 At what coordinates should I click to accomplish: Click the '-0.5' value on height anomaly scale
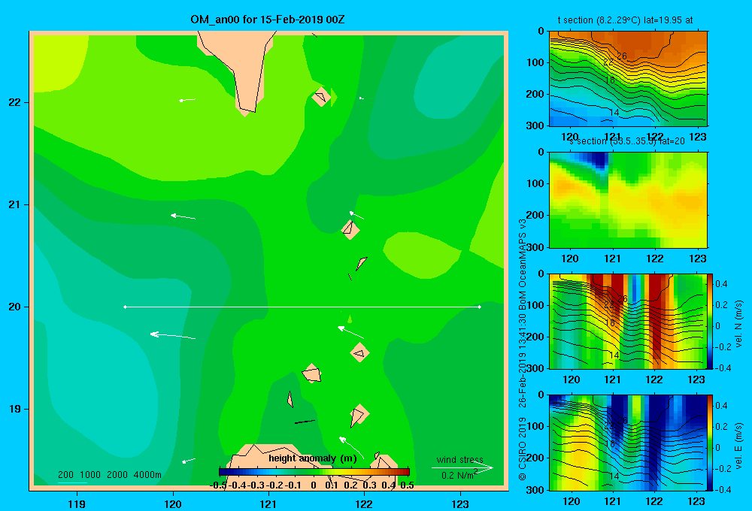point(218,485)
